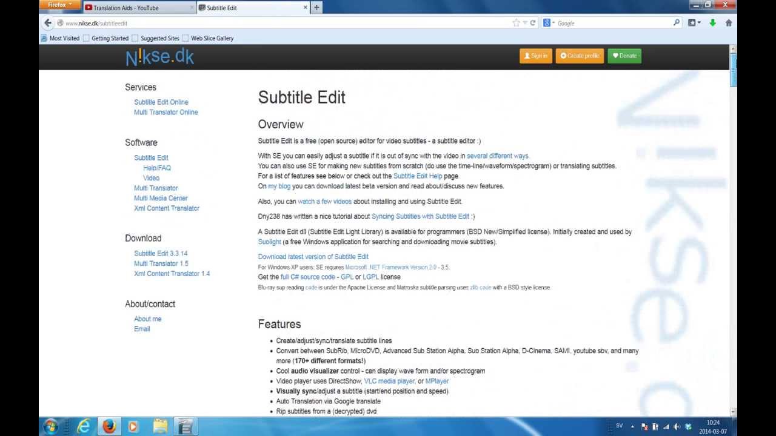Viewport: 776px width, 436px height.
Task: Click the 'watch a few videos' link
Action: 324,202
